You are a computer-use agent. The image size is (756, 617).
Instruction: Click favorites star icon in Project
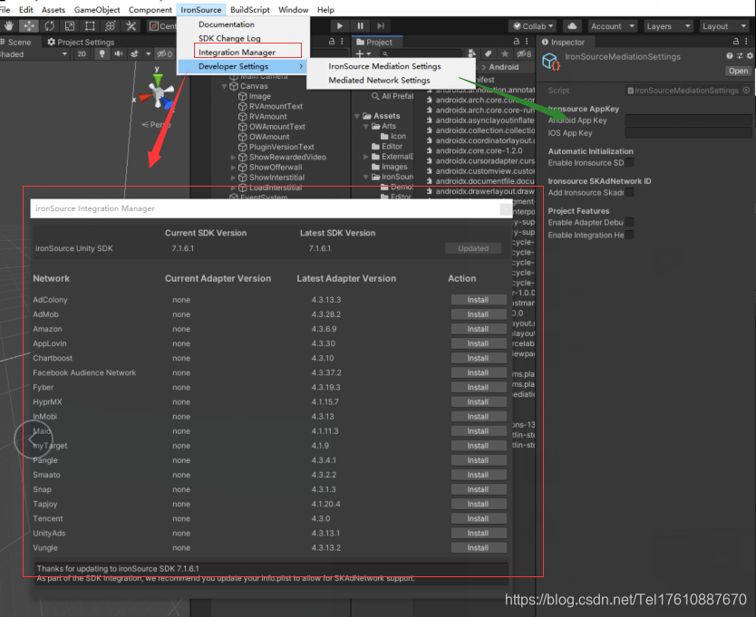click(x=505, y=54)
